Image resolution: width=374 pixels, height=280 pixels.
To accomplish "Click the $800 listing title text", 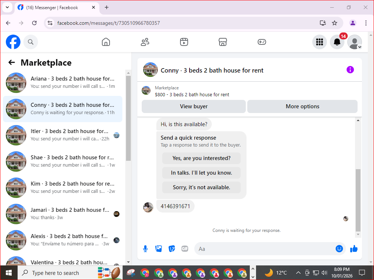I will coord(192,94).
